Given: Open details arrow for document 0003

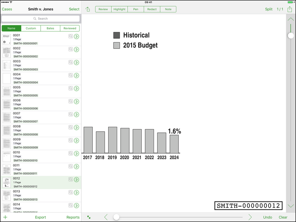Looking at the screenshot, I should click(77, 62).
